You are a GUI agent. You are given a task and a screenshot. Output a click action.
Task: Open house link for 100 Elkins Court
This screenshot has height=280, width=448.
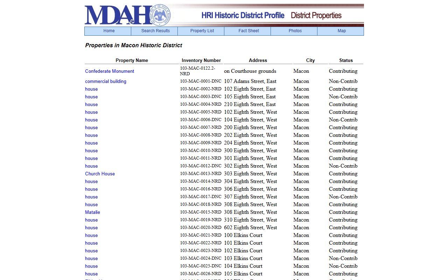pyautogui.click(x=91, y=235)
